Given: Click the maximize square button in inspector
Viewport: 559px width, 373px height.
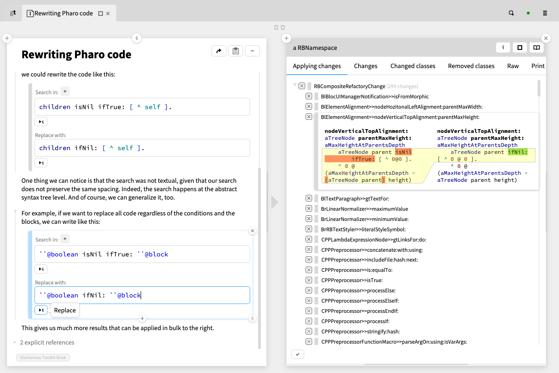Looking at the screenshot, I should point(520,48).
